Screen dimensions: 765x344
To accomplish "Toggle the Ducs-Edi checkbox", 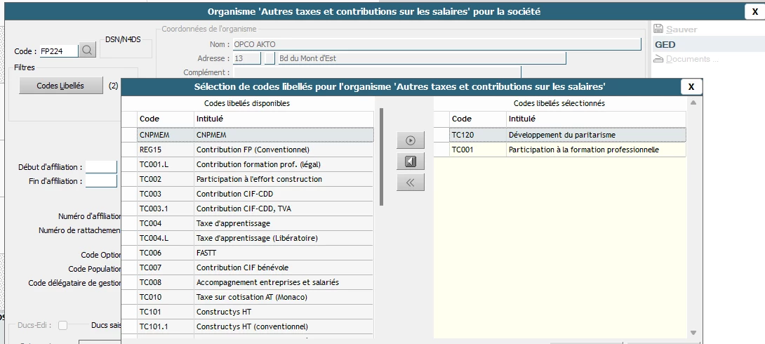I will coord(63,325).
